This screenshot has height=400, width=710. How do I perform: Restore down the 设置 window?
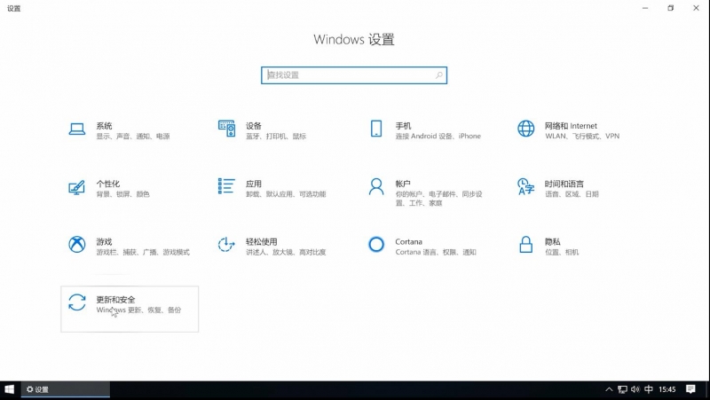coord(671,8)
